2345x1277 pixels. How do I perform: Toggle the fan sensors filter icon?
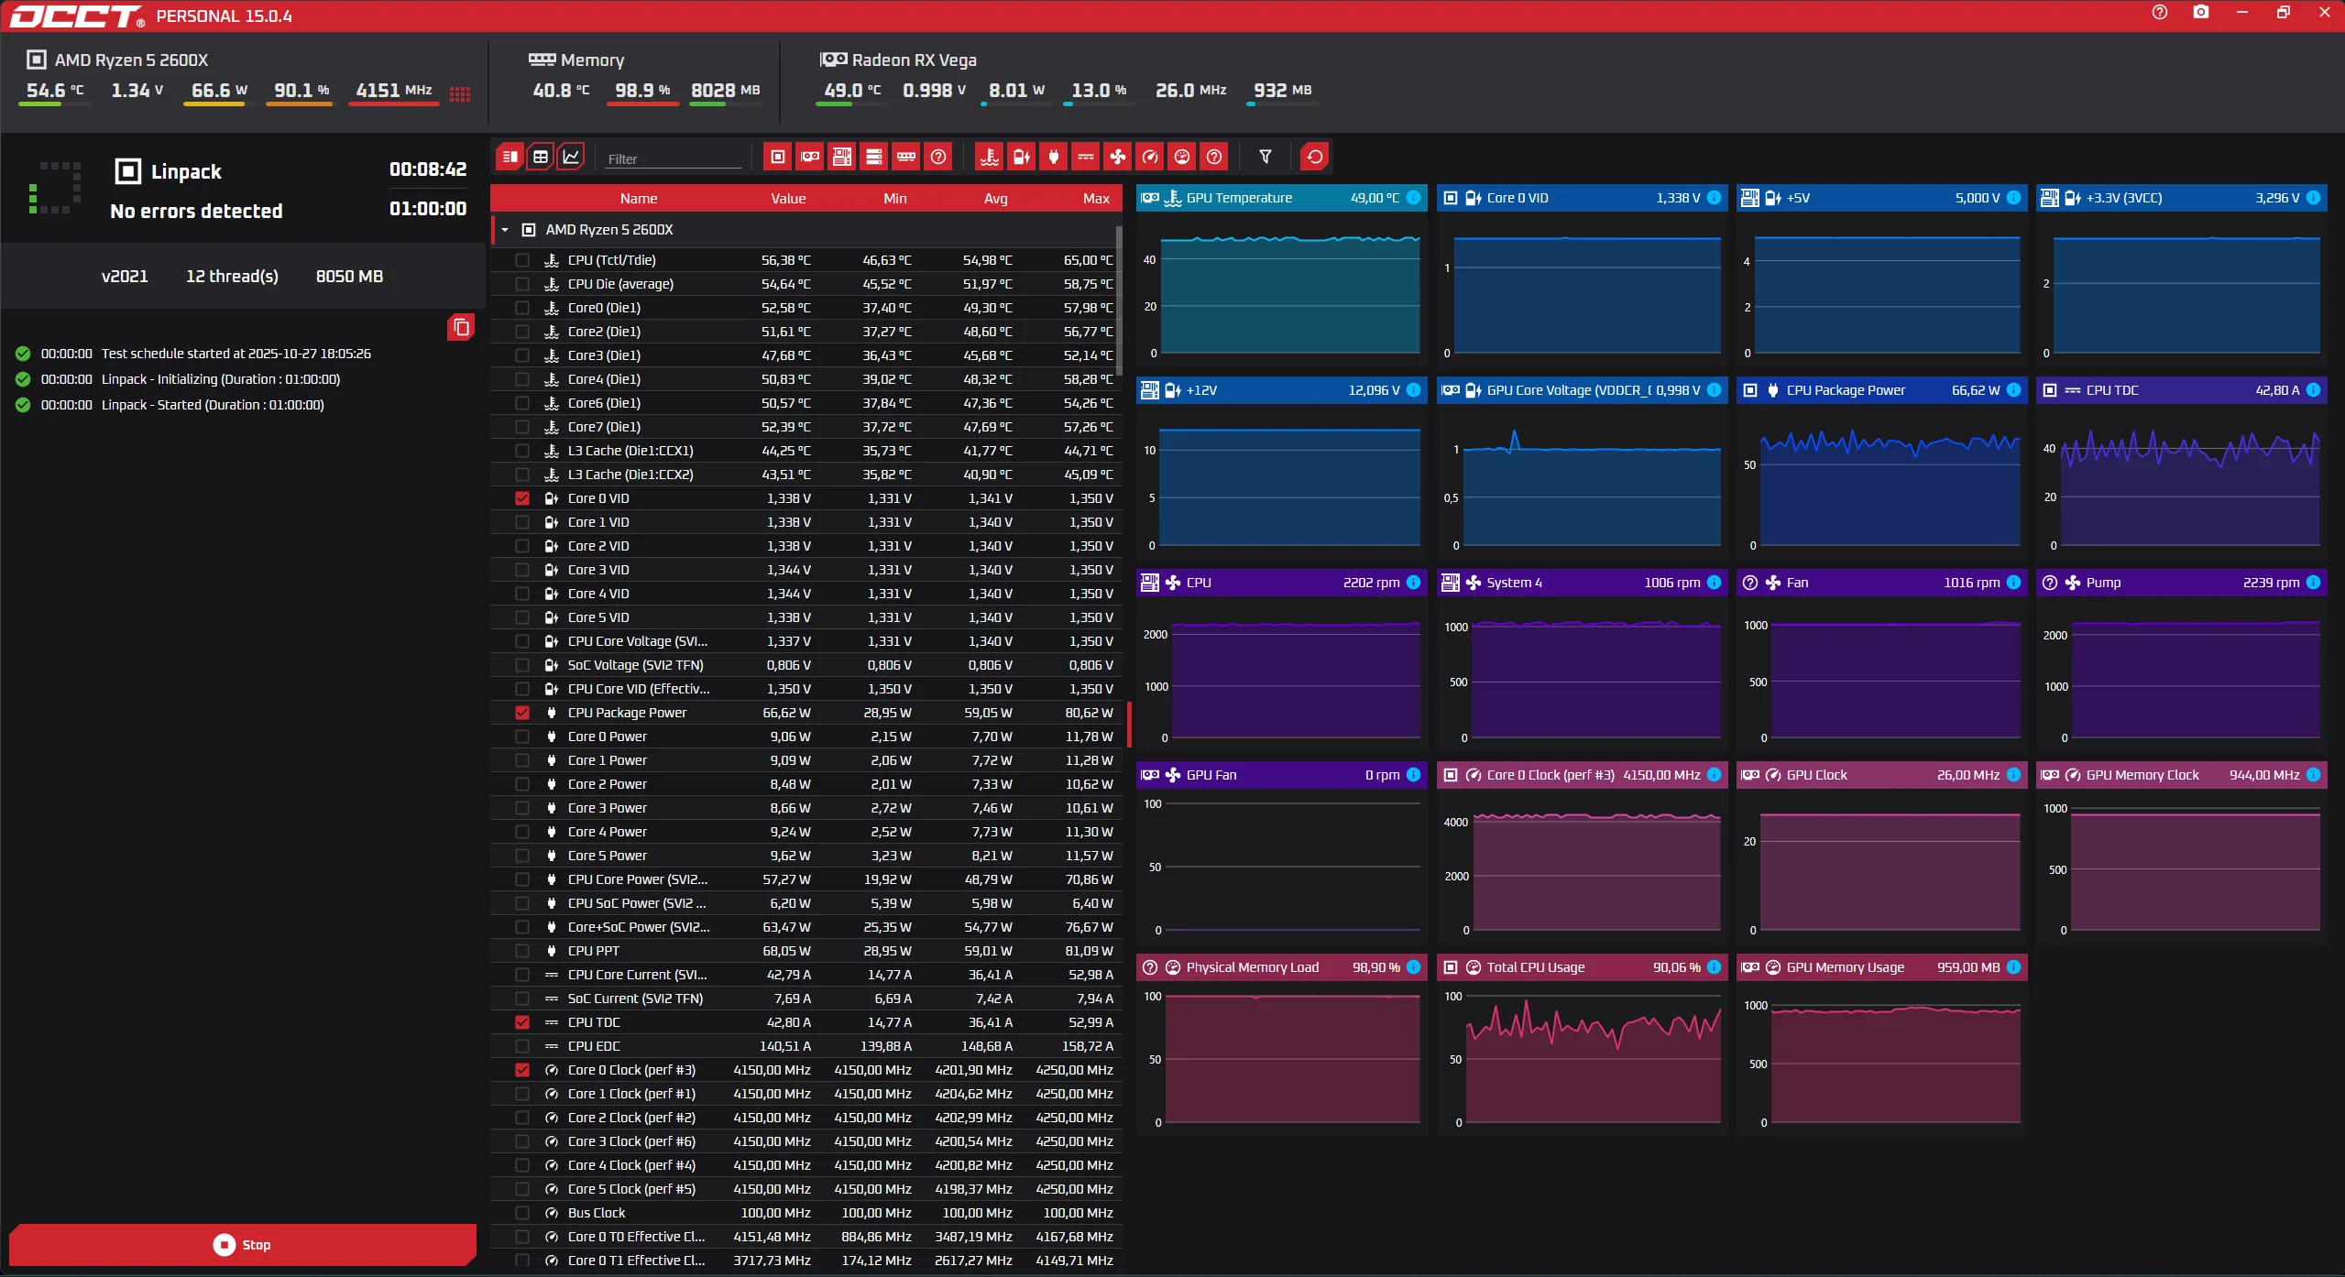tap(1117, 157)
